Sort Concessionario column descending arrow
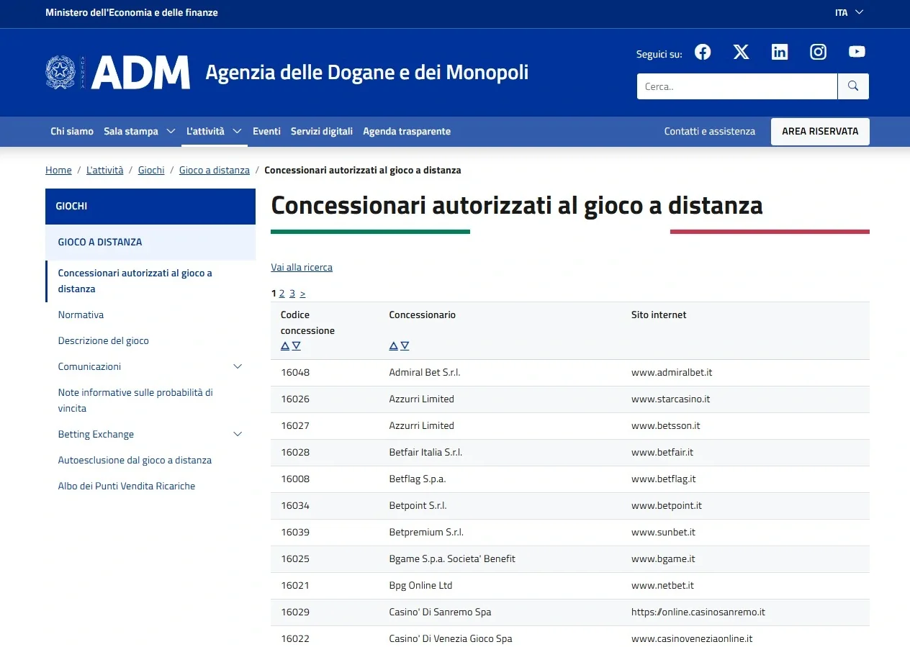The image size is (910, 647). (x=405, y=346)
